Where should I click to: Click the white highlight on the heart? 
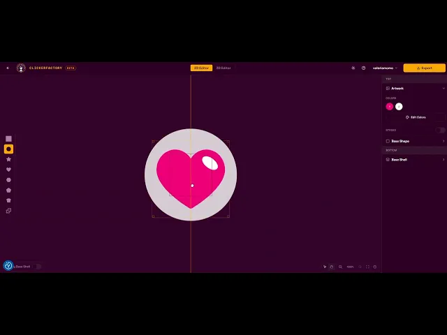[210, 163]
